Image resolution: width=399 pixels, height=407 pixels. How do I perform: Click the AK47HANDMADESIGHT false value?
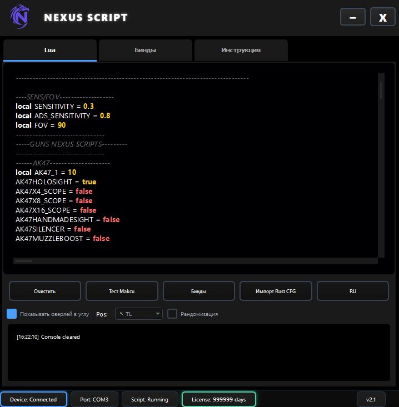tap(111, 219)
